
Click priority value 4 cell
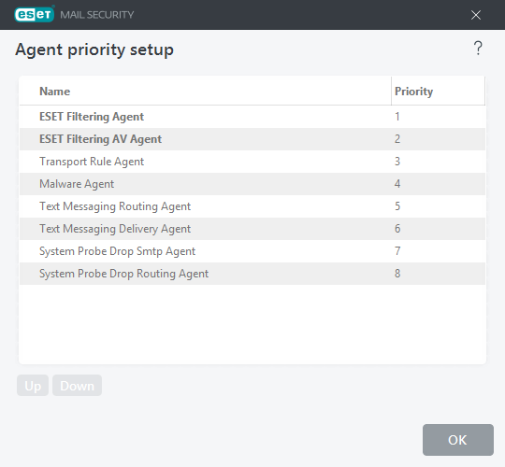tap(438, 184)
